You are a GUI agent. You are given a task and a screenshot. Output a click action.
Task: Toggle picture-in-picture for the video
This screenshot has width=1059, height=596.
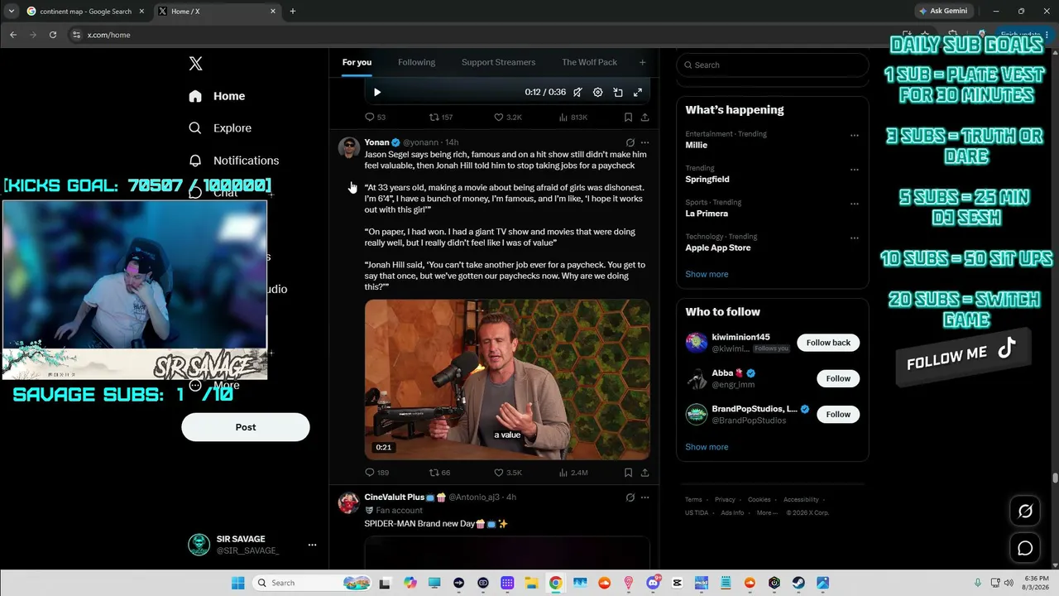[x=618, y=93]
